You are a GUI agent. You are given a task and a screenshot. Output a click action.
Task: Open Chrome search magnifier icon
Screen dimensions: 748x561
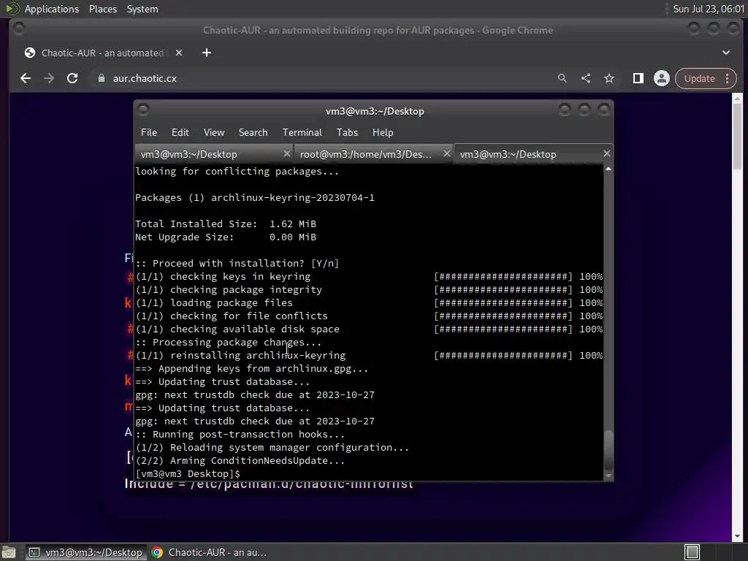click(562, 78)
